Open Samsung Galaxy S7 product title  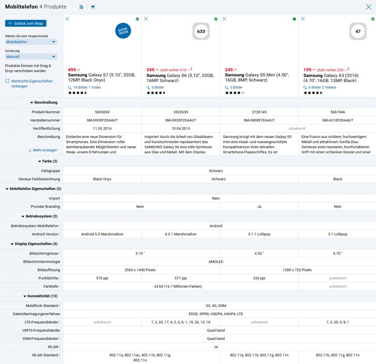pyautogui.click(x=101, y=77)
